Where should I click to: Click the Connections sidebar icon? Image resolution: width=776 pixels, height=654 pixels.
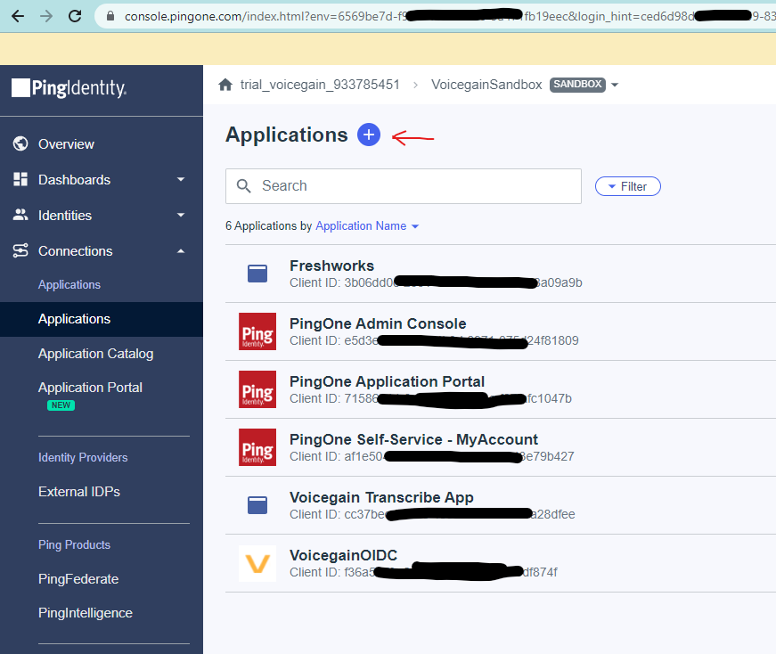20,250
